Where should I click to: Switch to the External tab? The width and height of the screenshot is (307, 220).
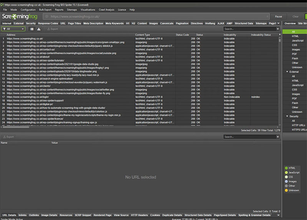pos(18,23)
